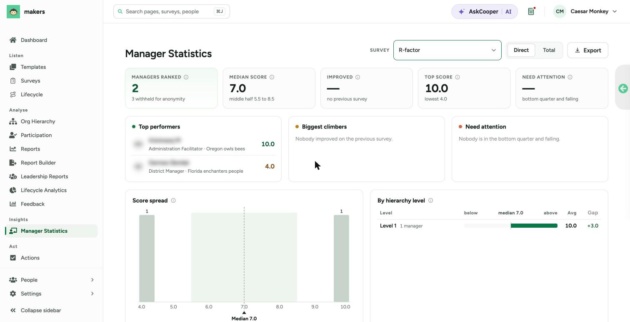The height and width of the screenshot is (322, 630).
Task: Click the makers monkey logo icon
Action: pos(13,12)
